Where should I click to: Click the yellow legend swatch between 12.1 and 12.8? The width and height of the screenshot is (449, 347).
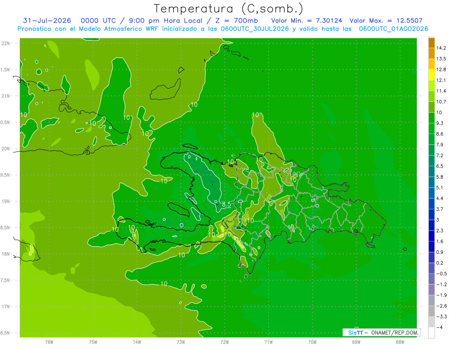[431, 75]
